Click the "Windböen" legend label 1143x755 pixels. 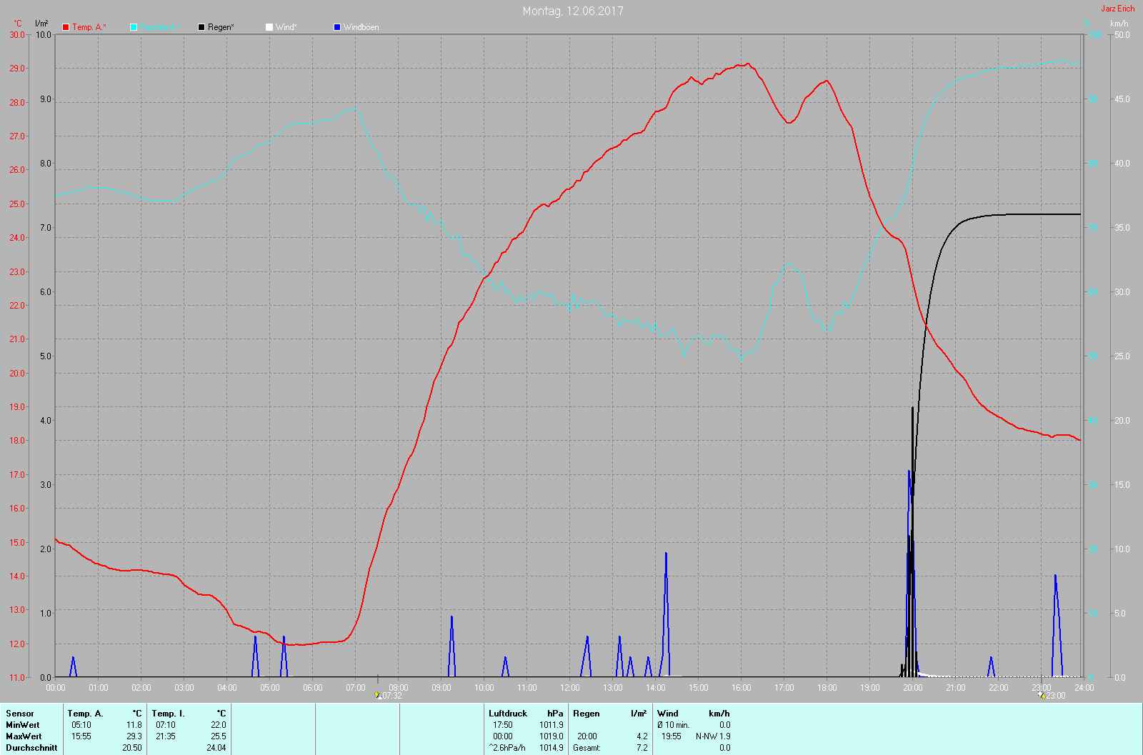[x=361, y=27]
